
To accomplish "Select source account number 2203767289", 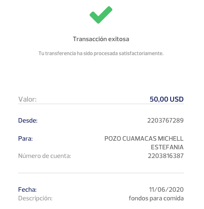I will [x=165, y=121].
